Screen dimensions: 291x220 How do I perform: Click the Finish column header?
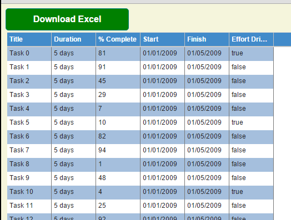tap(207, 39)
